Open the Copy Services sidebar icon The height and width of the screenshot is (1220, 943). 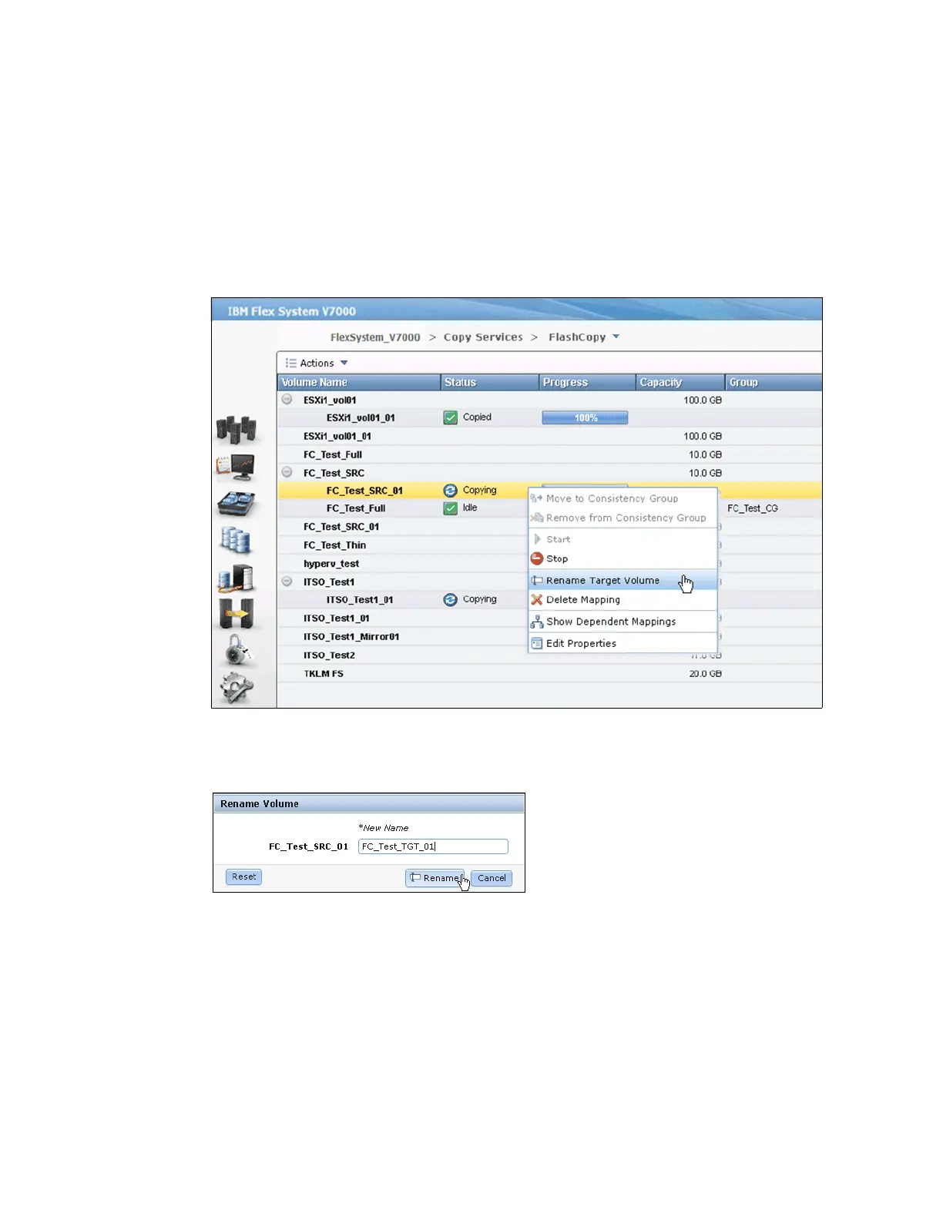[x=237, y=614]
